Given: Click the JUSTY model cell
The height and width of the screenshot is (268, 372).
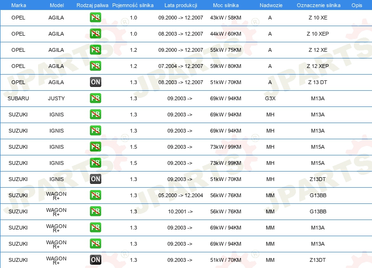Looking at the screenshot, I should point(56,98).
